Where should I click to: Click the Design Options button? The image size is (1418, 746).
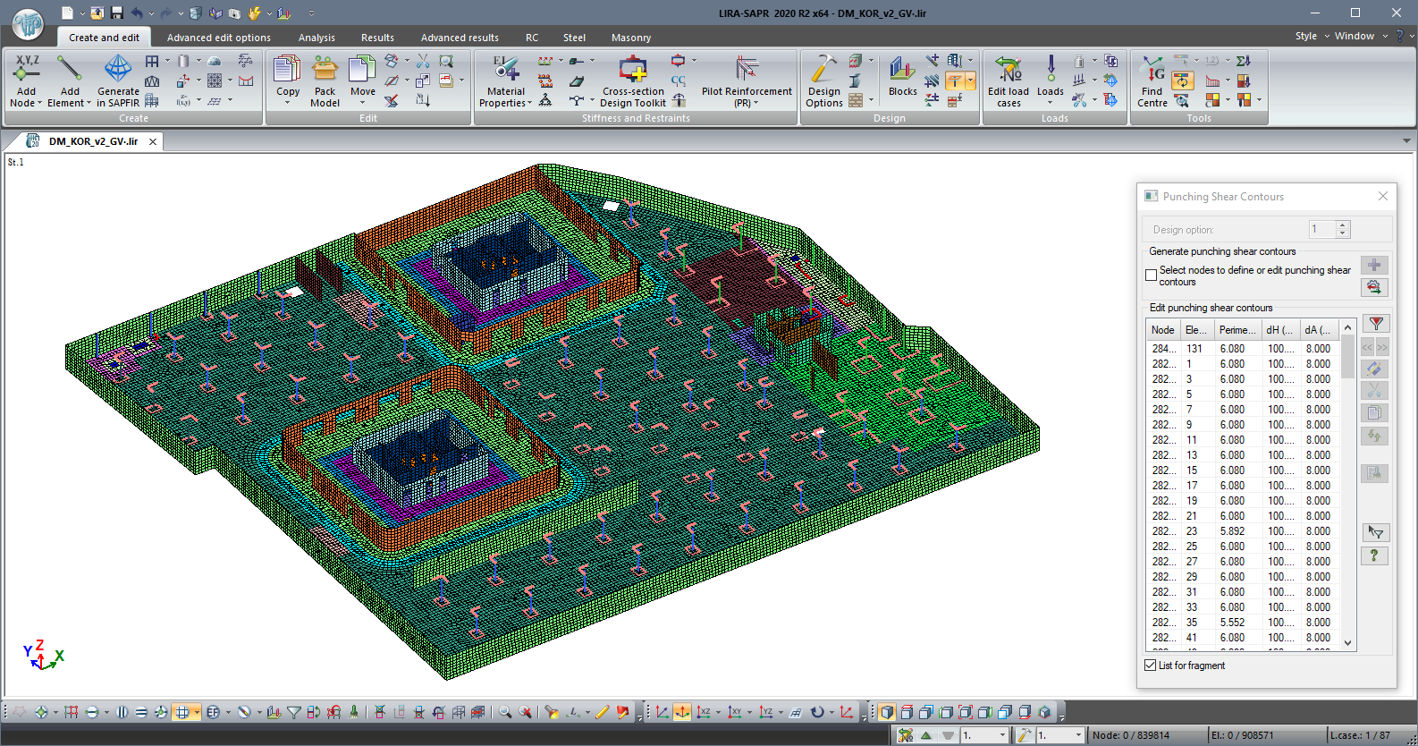pyautogui.click(x=824, y=81)
